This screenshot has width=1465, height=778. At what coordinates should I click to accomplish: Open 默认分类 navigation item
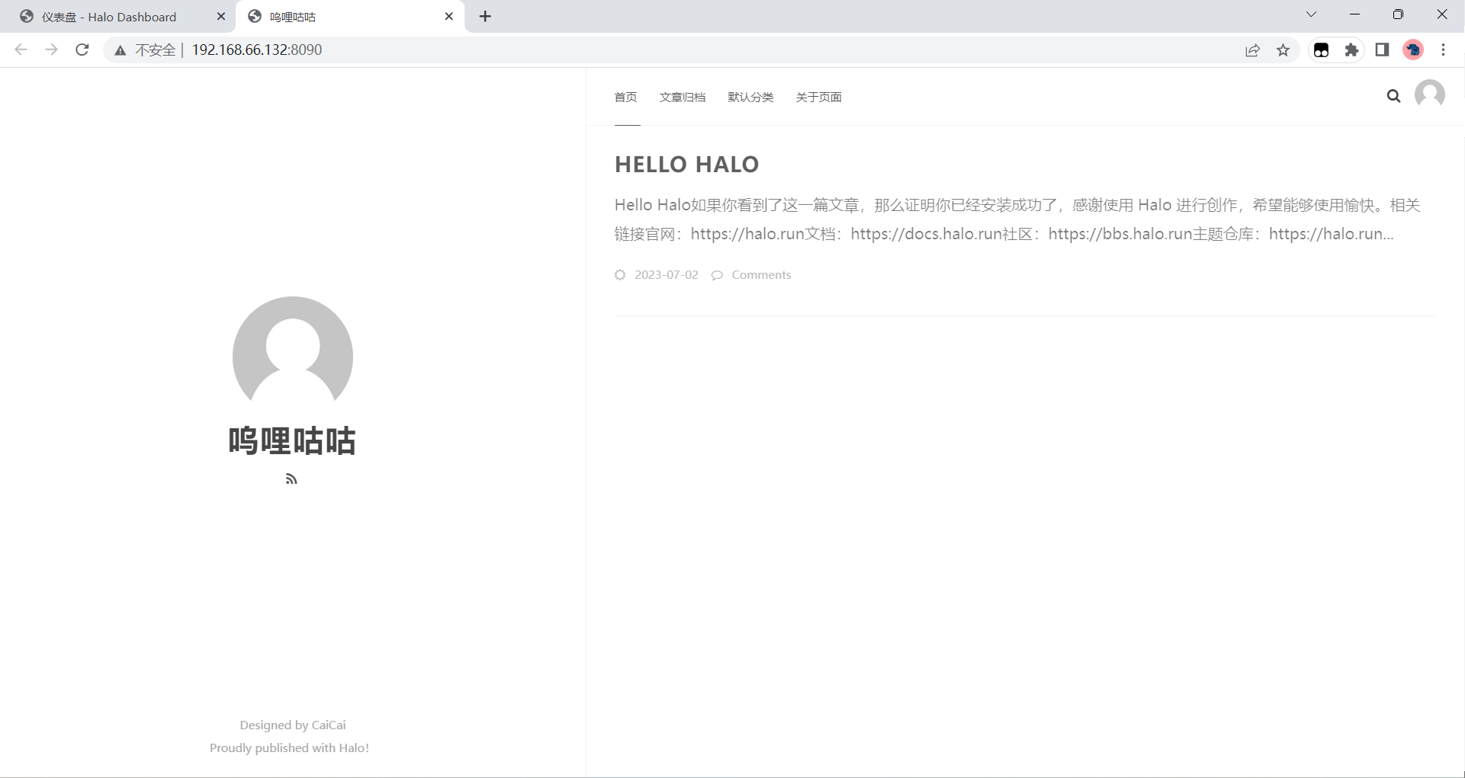click(750, 97)
